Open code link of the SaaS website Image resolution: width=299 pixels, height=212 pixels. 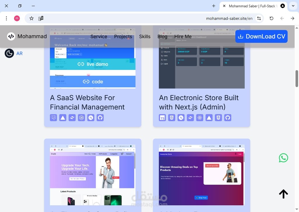[x=93, y=82]
